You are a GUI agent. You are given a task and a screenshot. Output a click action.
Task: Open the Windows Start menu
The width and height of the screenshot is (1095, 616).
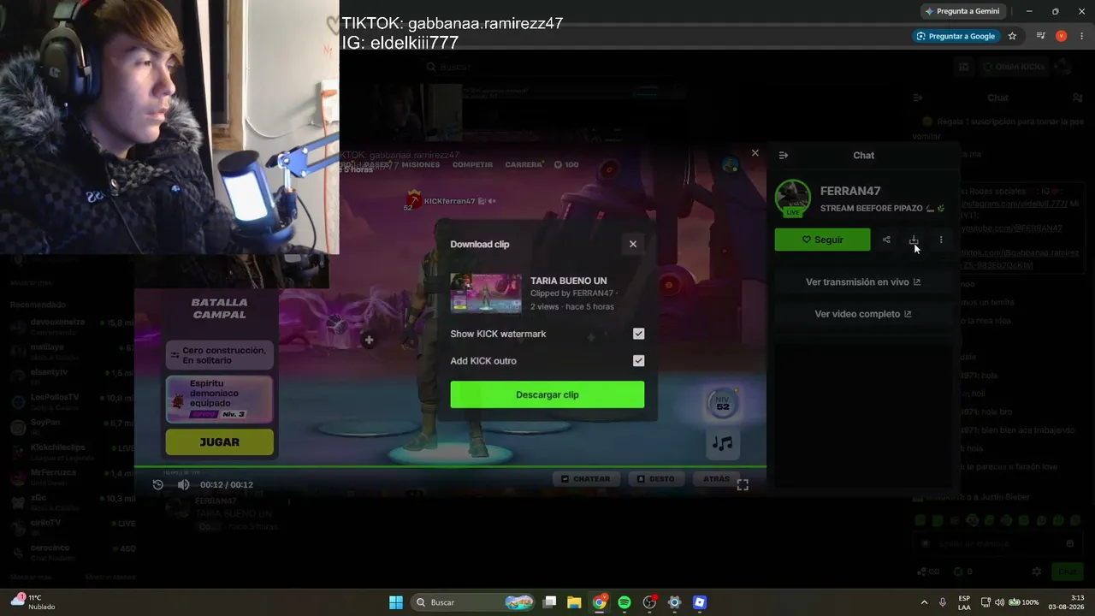click(396, 602)
